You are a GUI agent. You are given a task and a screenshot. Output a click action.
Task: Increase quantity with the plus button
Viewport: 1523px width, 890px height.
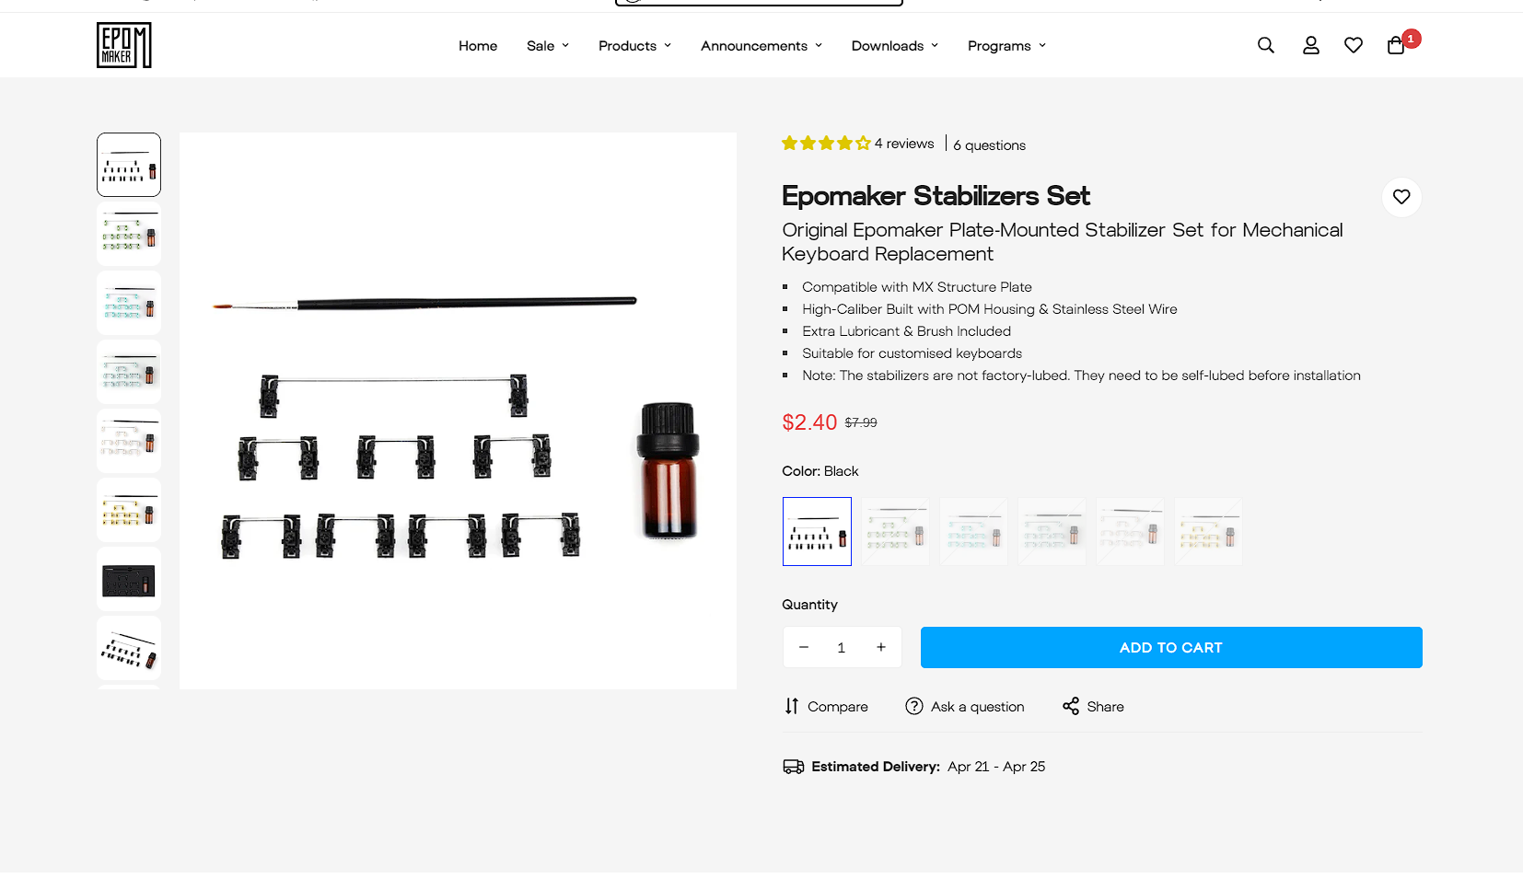tap(881, 647)
